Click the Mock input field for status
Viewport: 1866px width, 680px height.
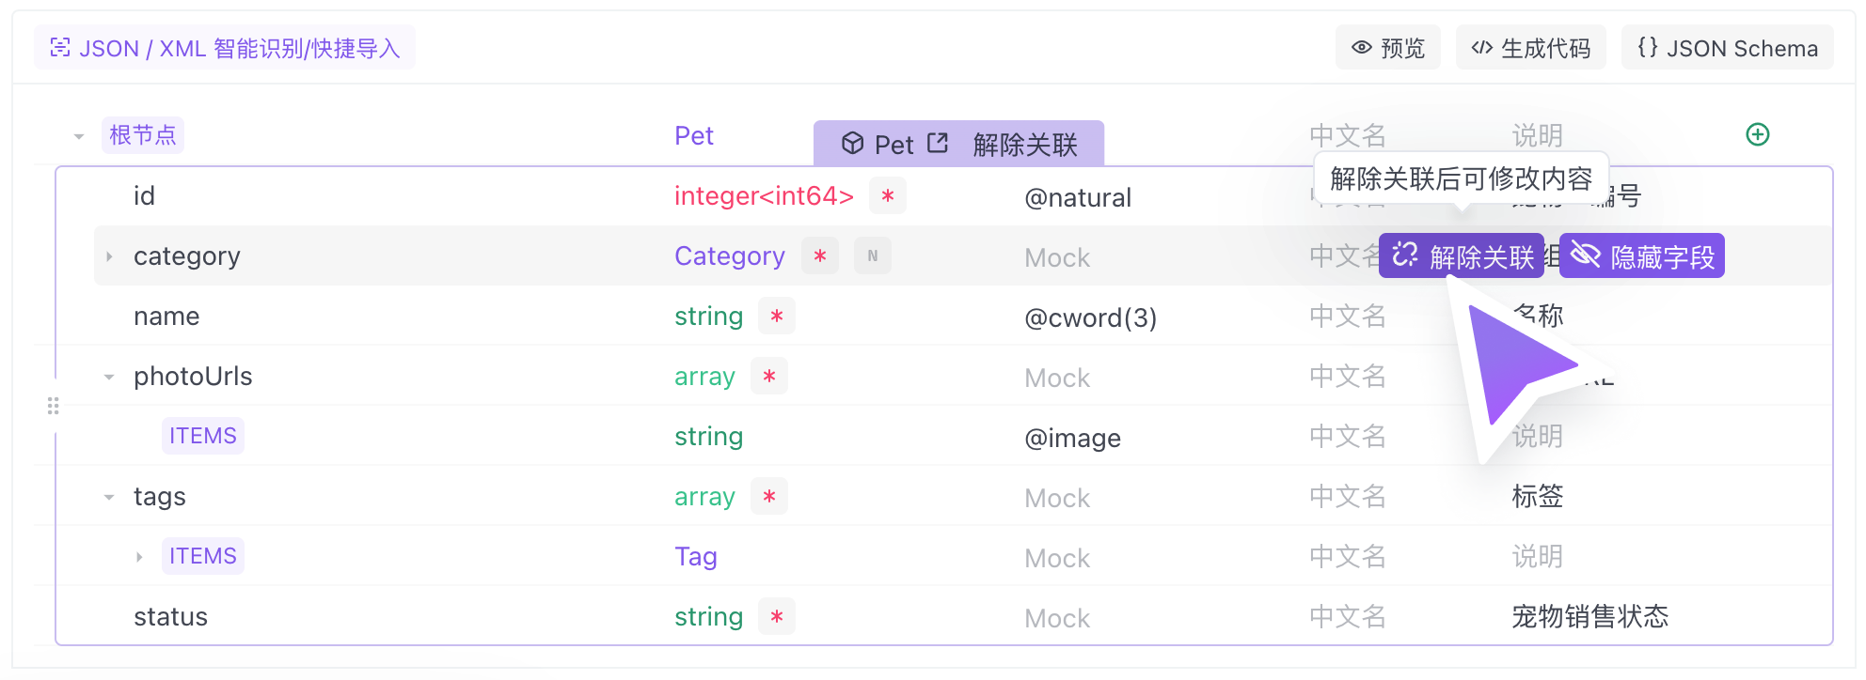(1057, 617)
